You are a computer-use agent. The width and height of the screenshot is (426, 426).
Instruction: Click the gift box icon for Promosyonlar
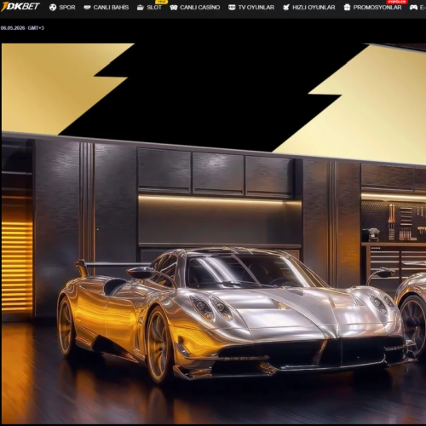347,8
